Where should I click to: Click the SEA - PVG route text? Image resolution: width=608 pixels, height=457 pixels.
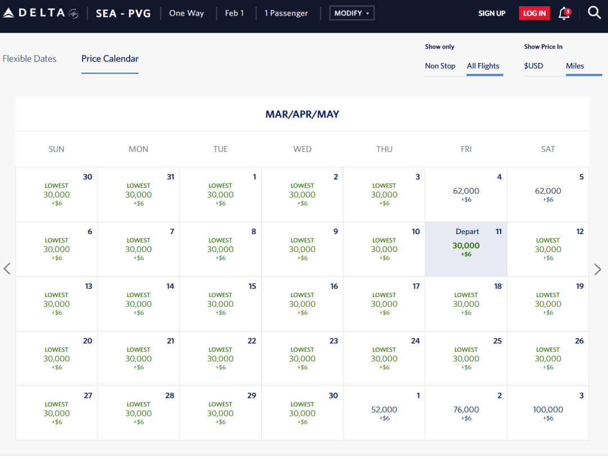point(123,13)
